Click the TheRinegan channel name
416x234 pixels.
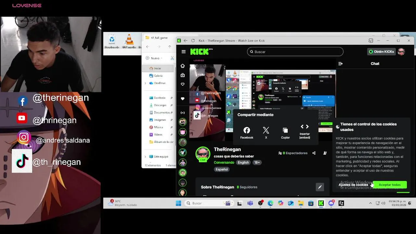227,149
